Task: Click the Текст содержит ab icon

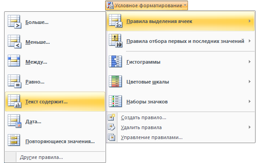Action: pos(14,101)
